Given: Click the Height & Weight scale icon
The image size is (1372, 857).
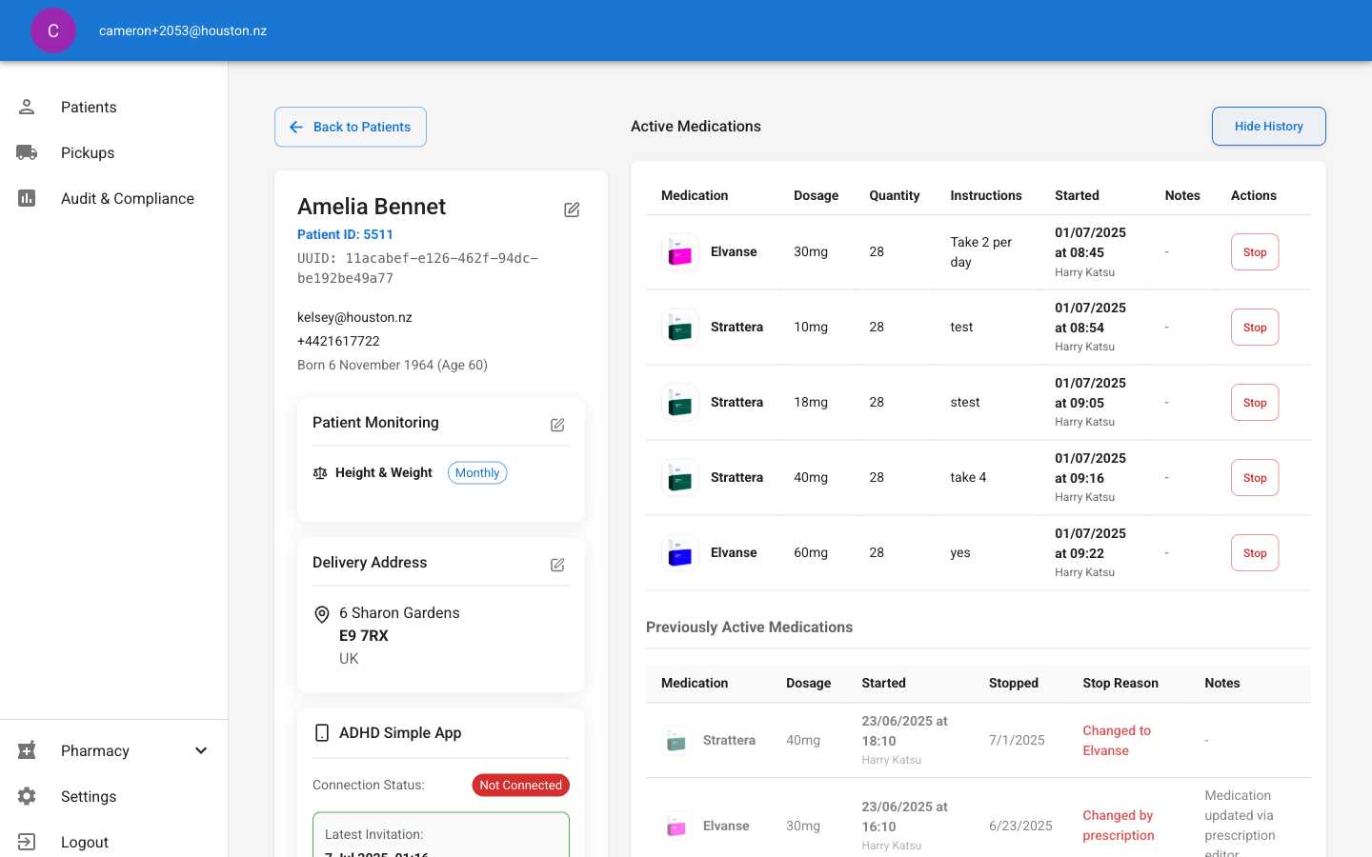Looking at the screenshot, I should coord(320,473).
